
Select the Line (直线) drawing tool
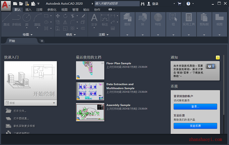click(6, 20)
